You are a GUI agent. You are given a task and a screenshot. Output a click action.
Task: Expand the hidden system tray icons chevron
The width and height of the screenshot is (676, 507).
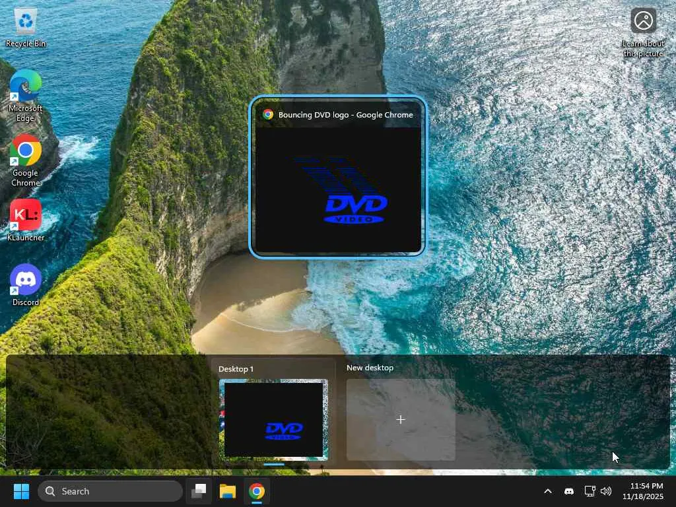[x=547, y=491]
